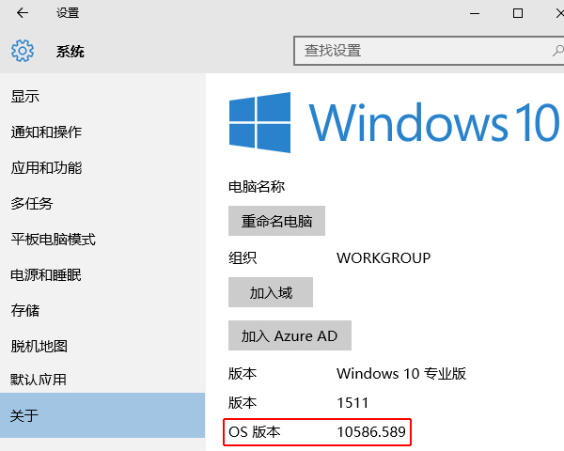
Task: Click the 电脑名称 label
Action: [x=257, y=187]
